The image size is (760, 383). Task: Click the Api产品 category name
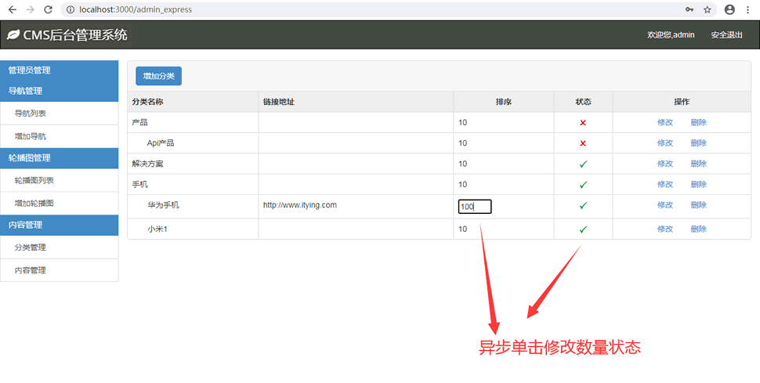161,143
